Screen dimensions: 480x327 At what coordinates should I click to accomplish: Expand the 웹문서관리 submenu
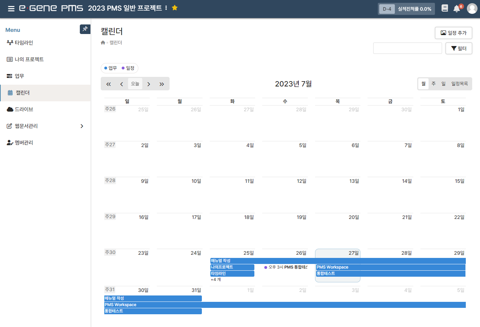coord(82,126)
